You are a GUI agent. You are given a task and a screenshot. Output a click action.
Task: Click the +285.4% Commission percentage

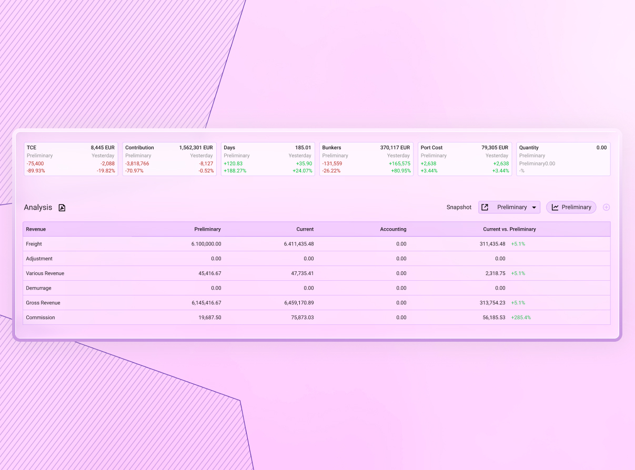pyautogui.click(x=521, y=318)
